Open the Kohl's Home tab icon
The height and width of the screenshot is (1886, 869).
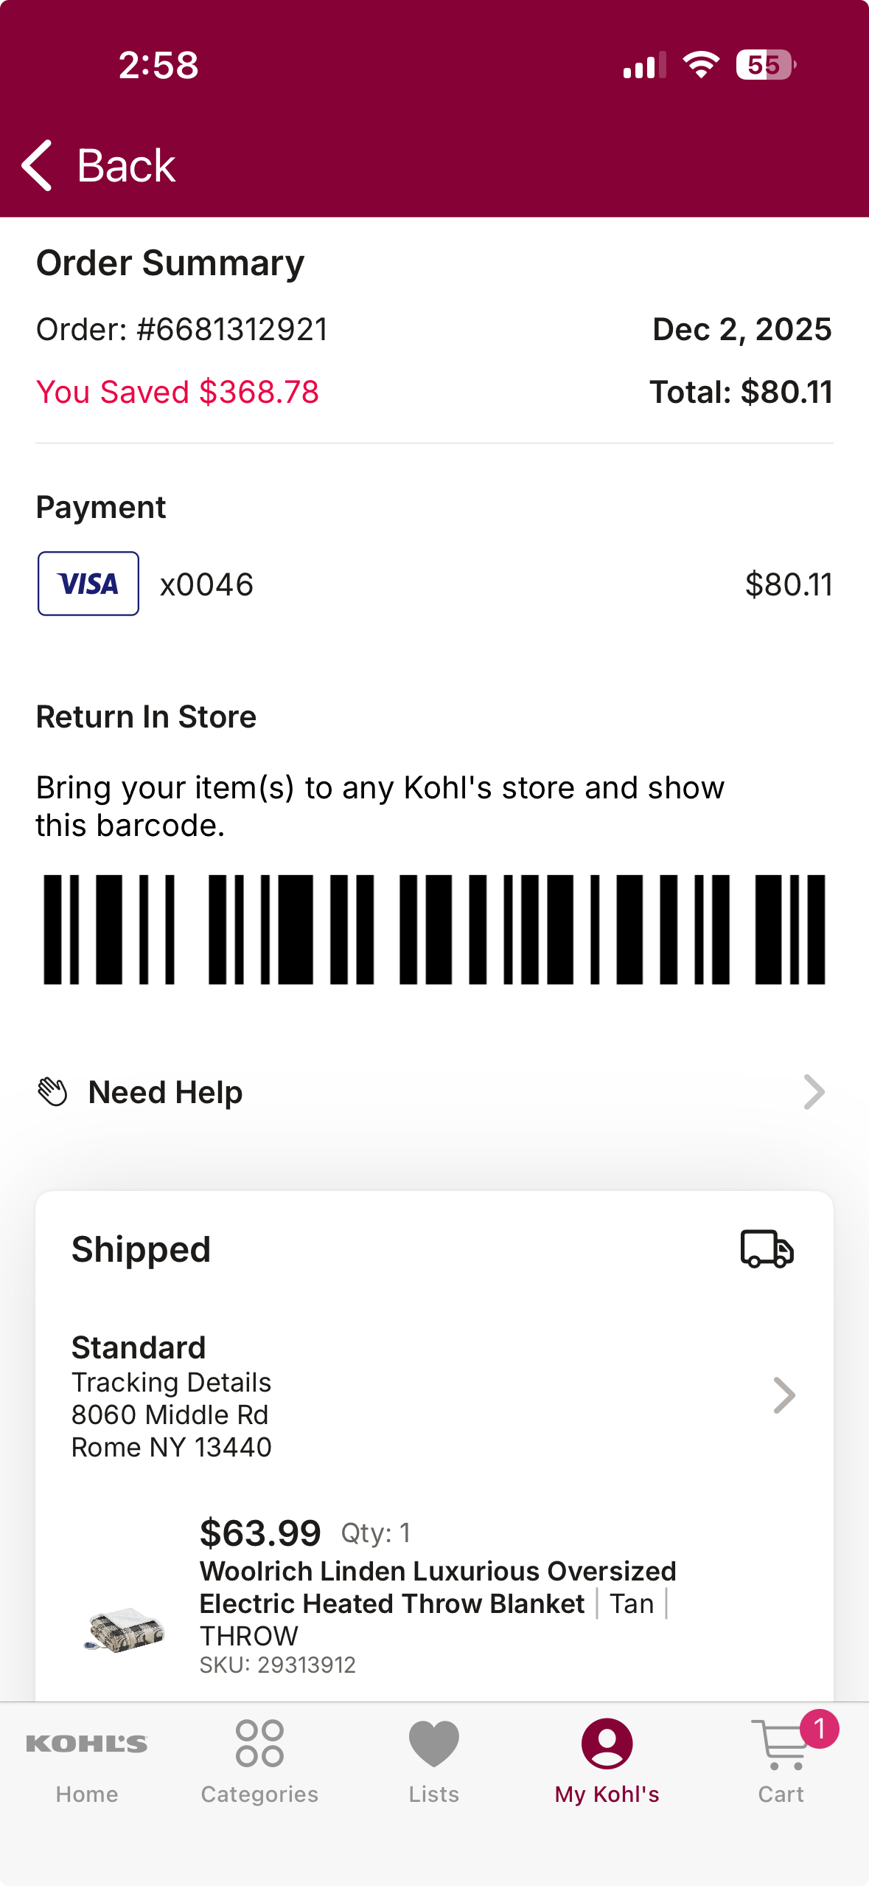87,1744
